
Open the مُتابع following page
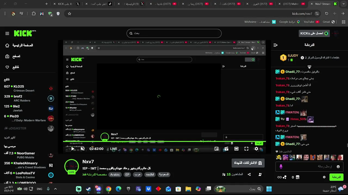coord(12,67)
